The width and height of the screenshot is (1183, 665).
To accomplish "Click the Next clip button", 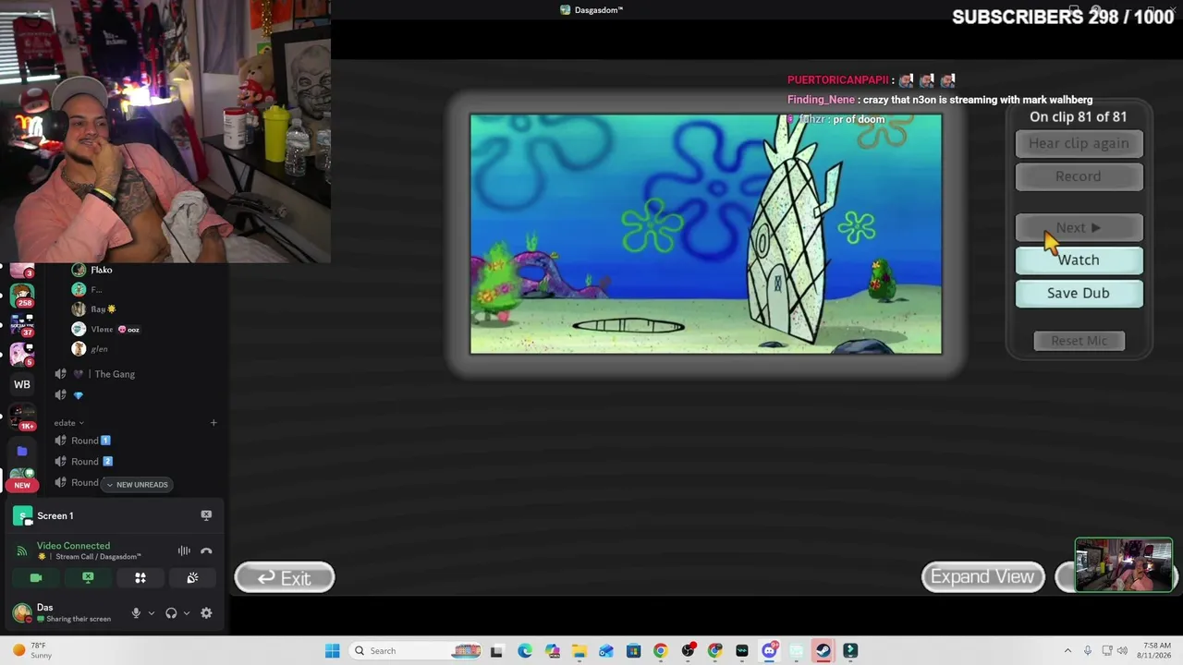I will point(1079,227).
